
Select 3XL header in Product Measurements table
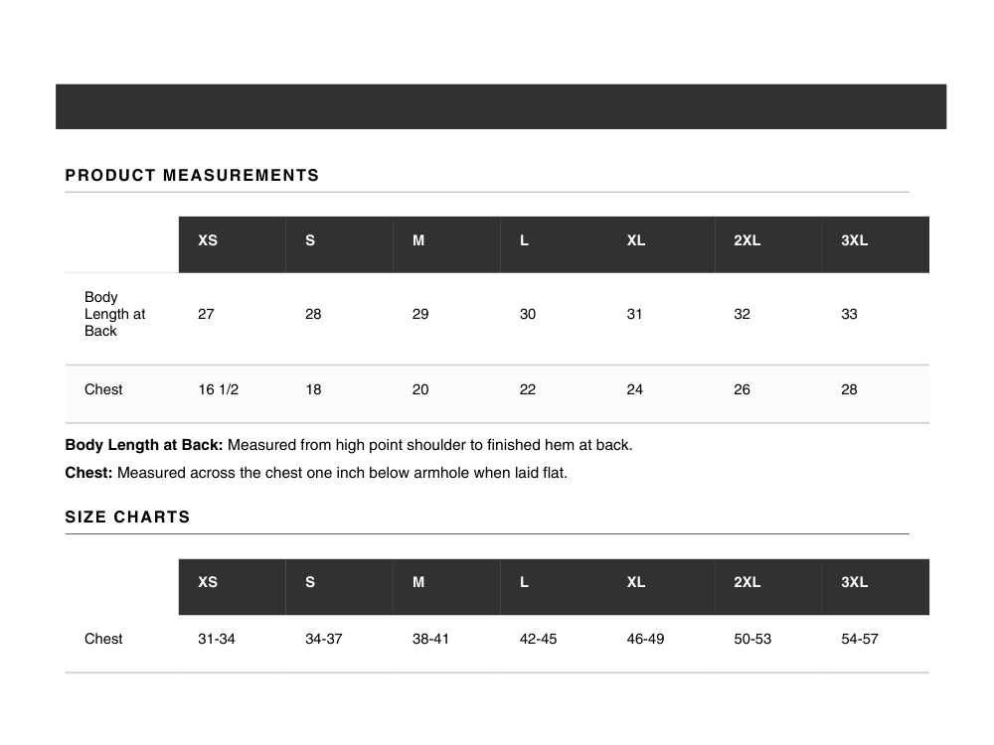[854, 240]
